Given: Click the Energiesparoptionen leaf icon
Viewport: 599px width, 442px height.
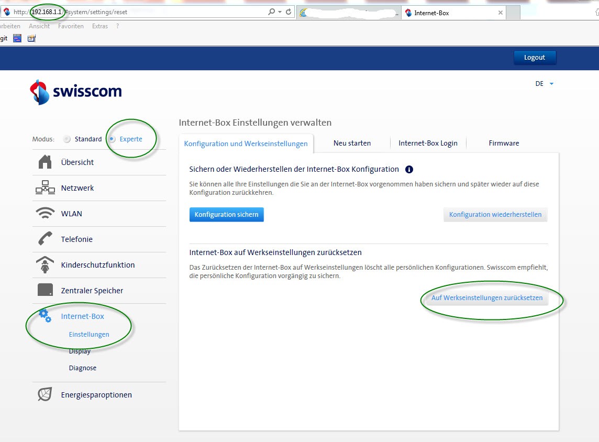Looking at the screenshot, I should pos(45,394).
